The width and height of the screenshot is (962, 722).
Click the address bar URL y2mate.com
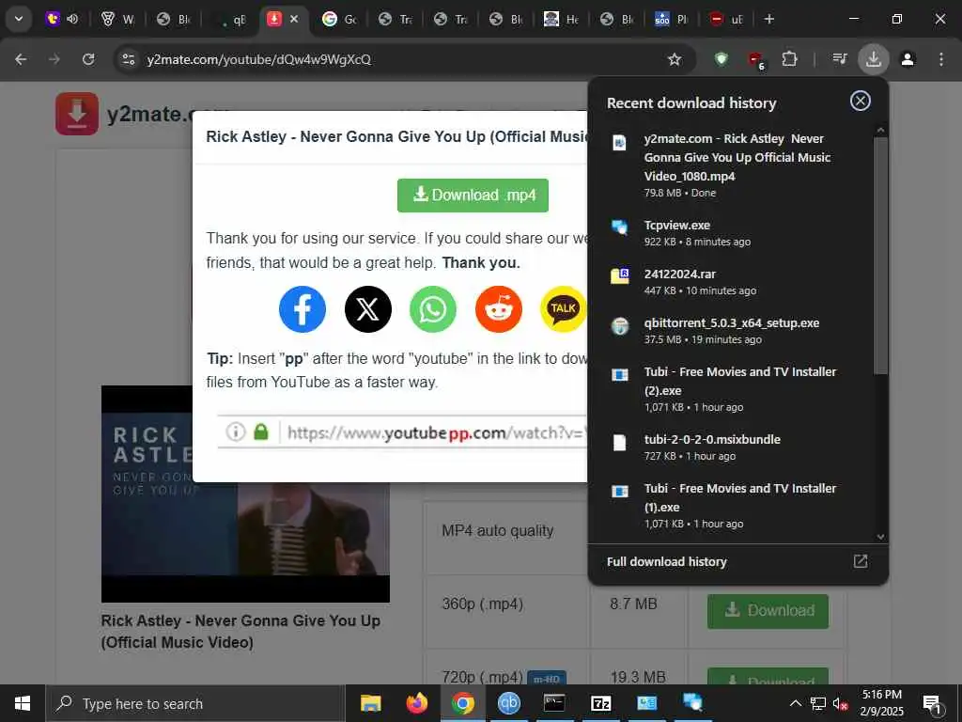(x=259, y=59)
